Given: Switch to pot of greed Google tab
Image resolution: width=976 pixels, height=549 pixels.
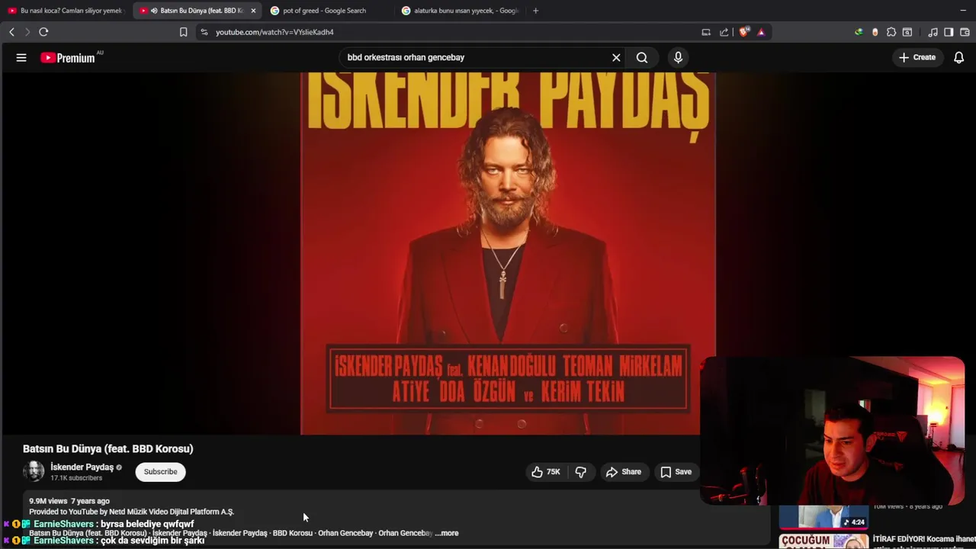Looking at the screenshot, I should (329, 11).
